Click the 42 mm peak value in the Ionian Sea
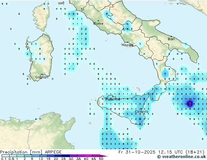207x160 pixels. [x=190, y=104]
